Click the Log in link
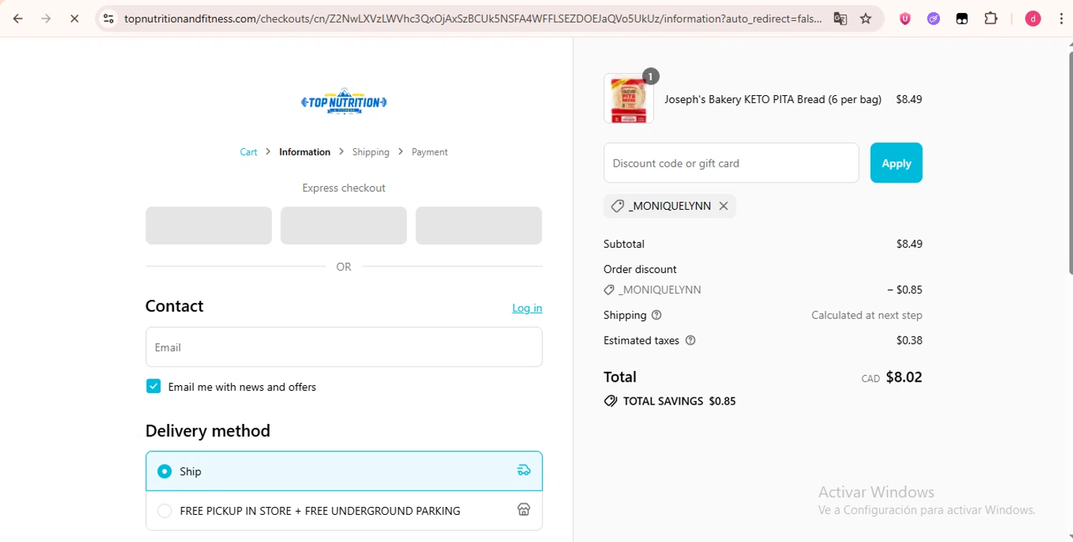This screenshot has height=542, width=1073. (x=527, y=308)
